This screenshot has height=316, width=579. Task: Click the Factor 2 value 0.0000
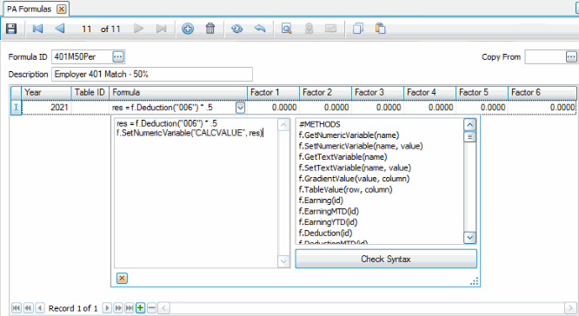tap(325, 108)
